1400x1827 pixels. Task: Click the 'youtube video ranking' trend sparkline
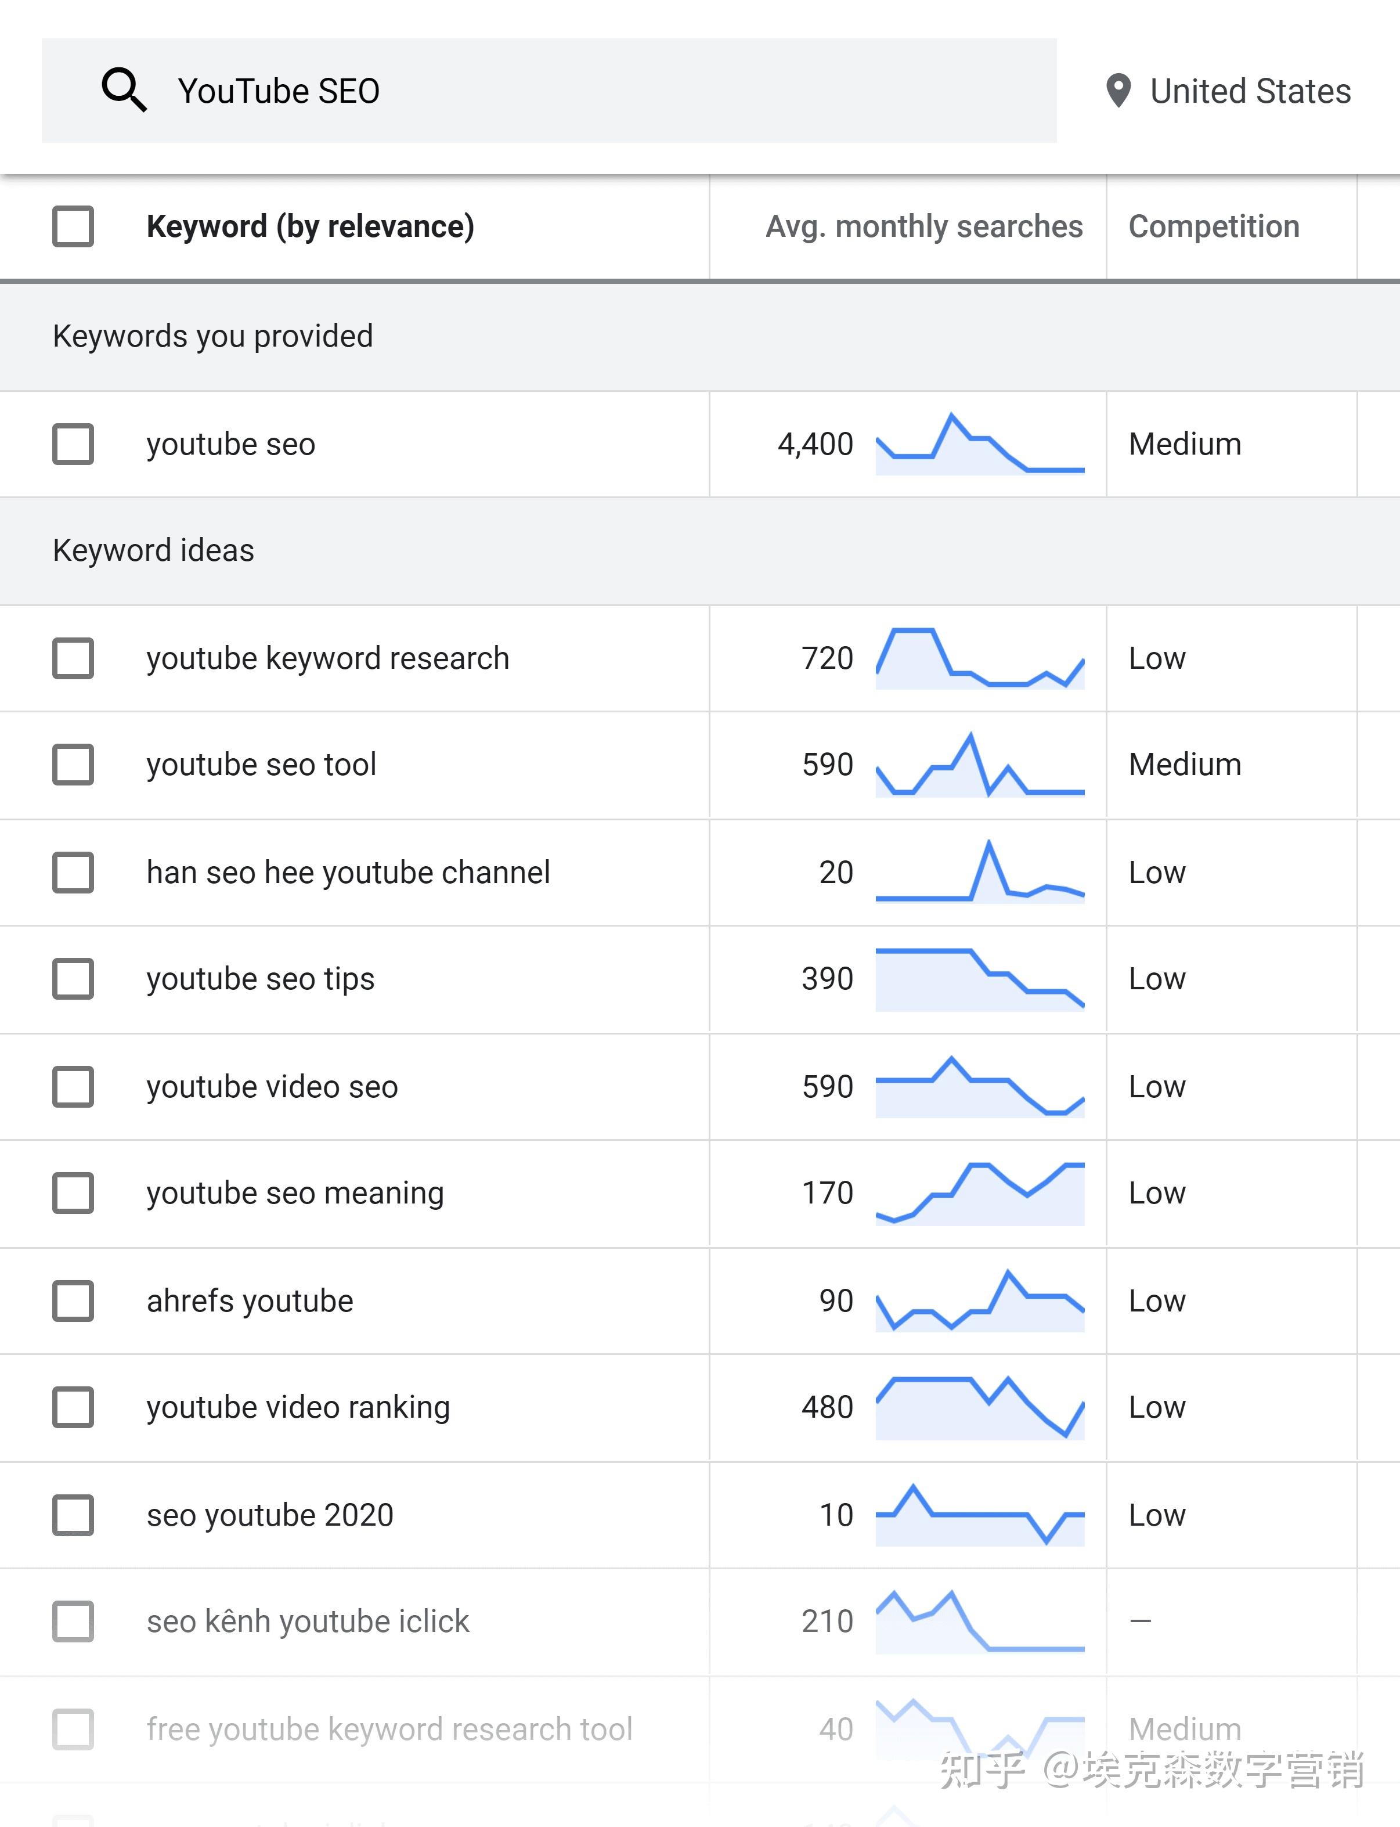coord(979,1408)
